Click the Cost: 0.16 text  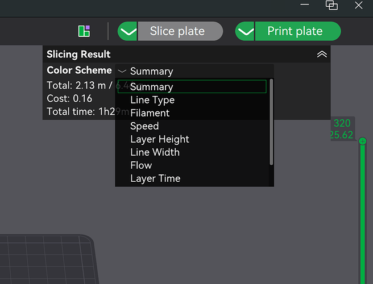(x=69, y=98)
